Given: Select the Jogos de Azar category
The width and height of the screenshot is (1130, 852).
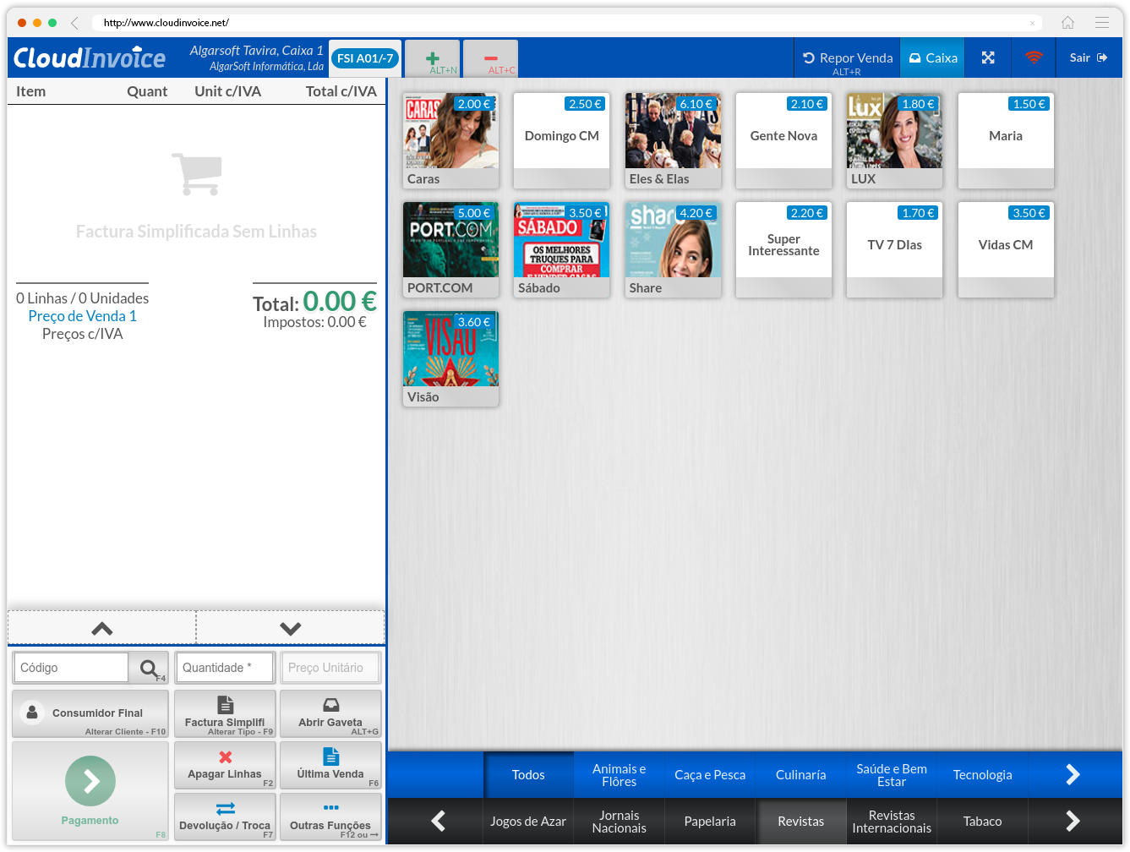Looking at the screenshot, I should (x=528, y=821).
